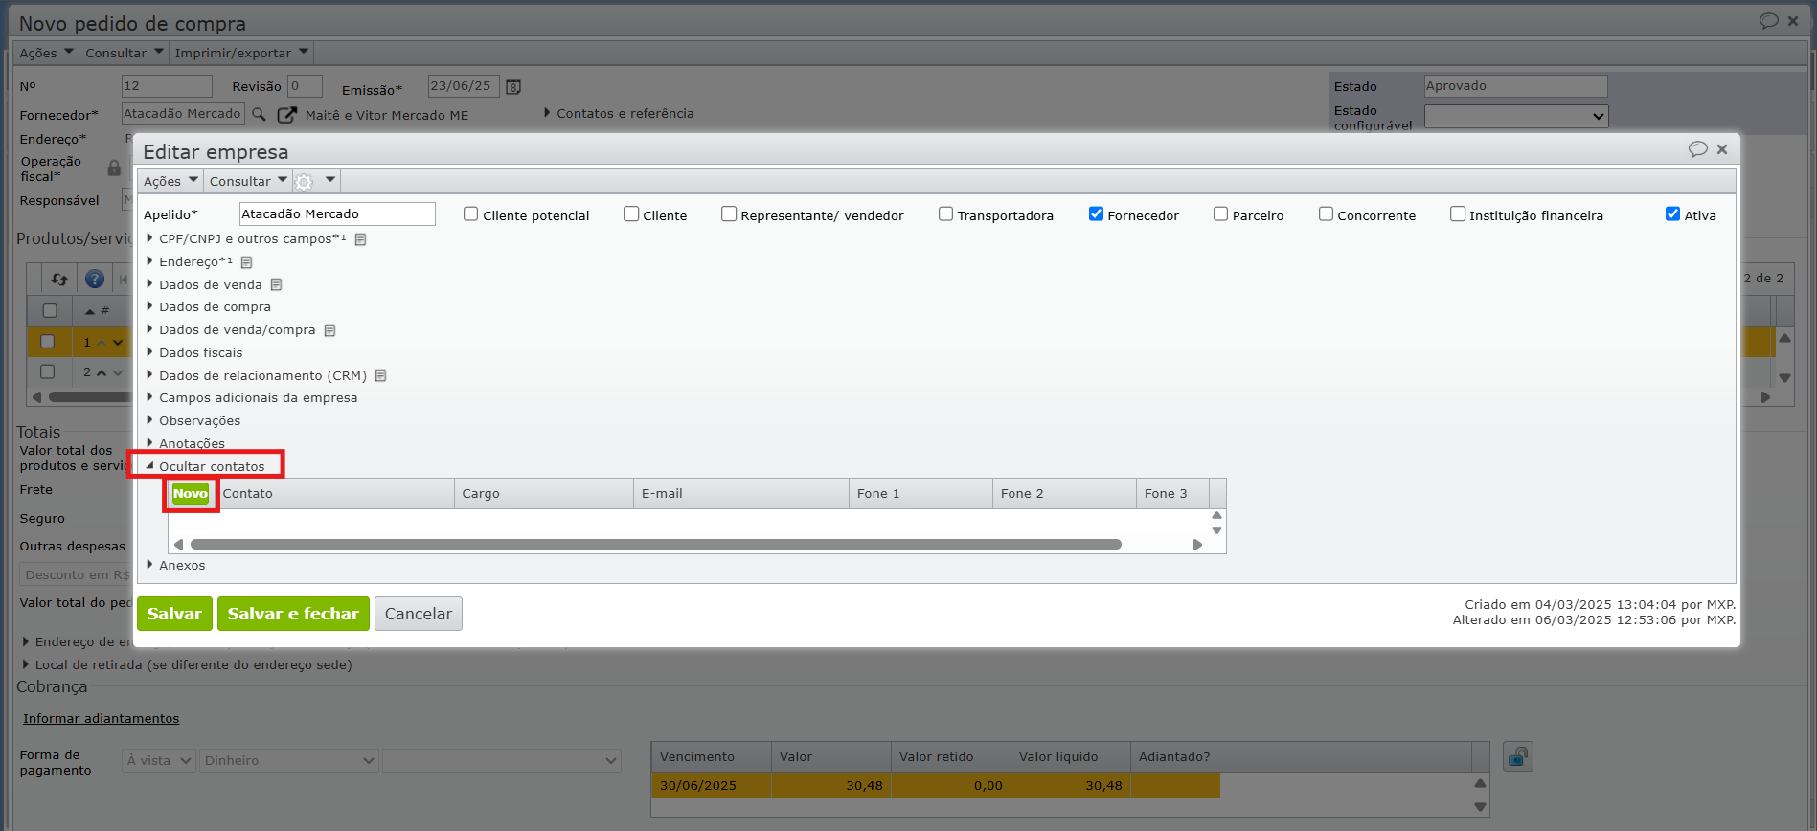Open the Dinheiro payment method dropdown
The image size is (1817, 831).
[x=290, y=761]
